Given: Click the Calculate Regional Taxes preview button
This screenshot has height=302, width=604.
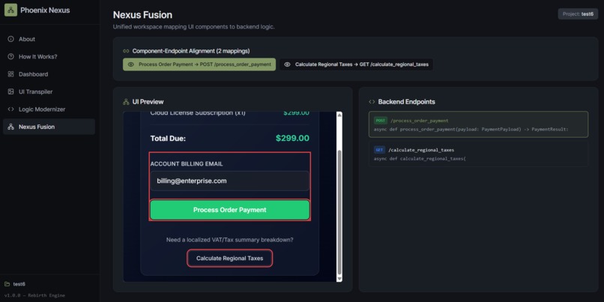Looking at the screenshot, I should (229, 258).
